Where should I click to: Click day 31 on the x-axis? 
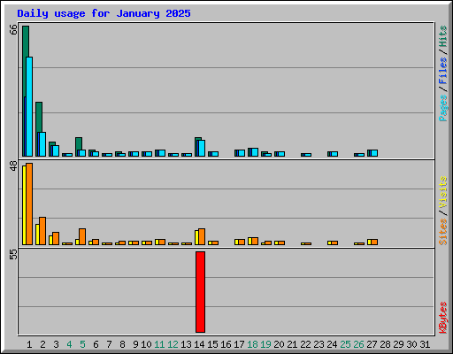pos(425,344)
